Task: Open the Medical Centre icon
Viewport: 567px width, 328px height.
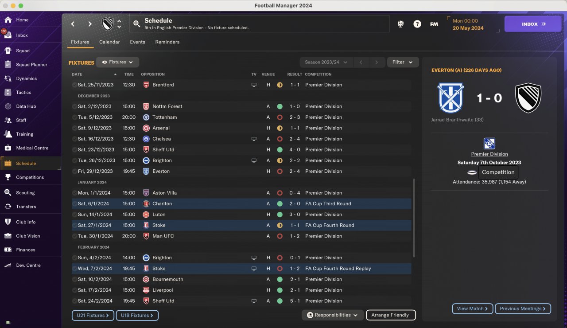Action: point(8,148)
